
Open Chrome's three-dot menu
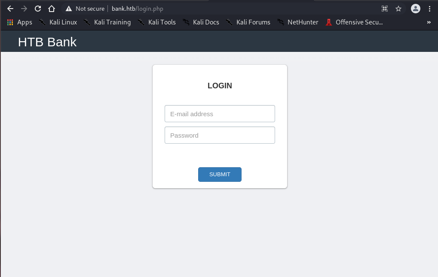tap(429, 9)
